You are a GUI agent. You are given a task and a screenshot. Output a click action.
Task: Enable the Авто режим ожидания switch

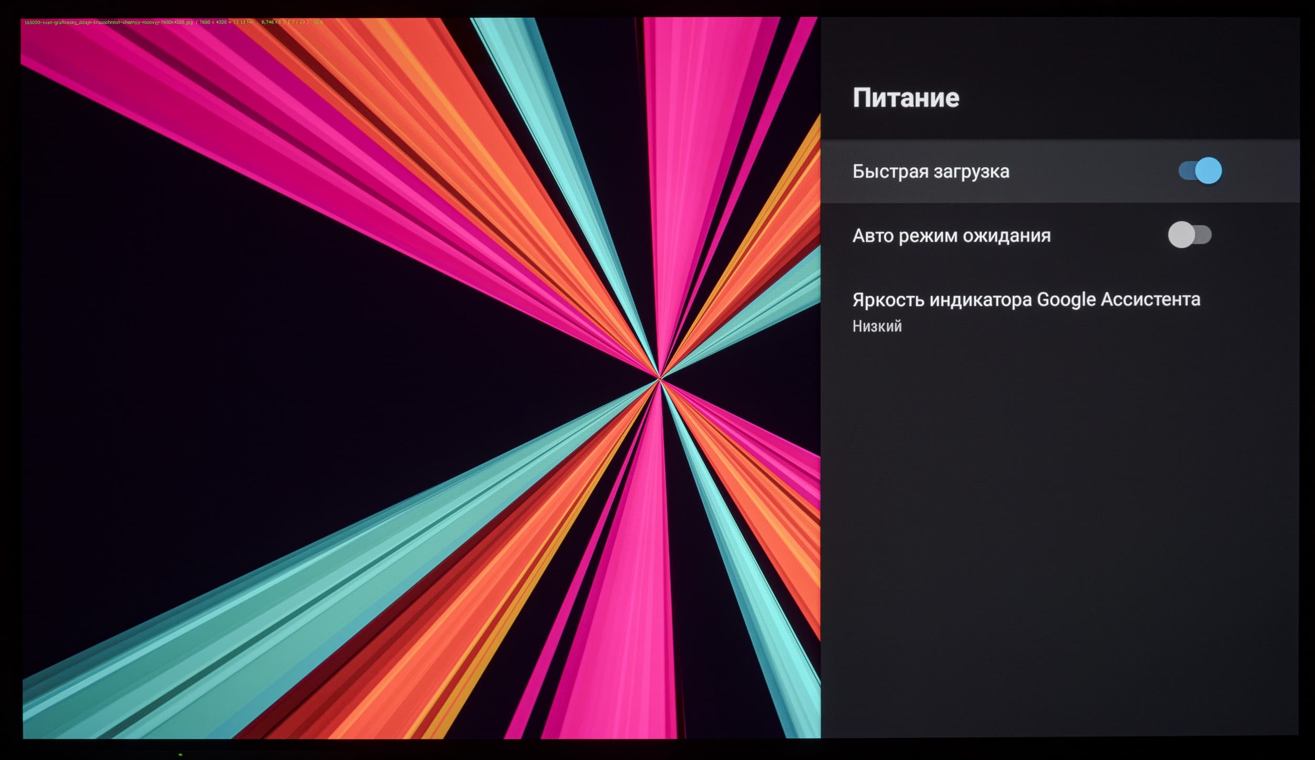coord(1189,235)
